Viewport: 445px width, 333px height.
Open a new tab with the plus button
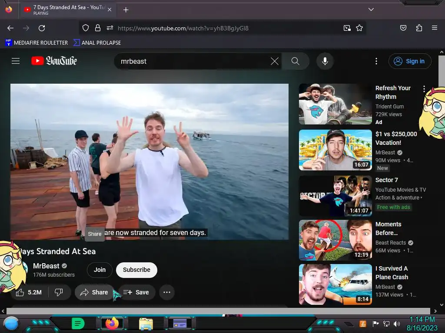coord(126,10)
